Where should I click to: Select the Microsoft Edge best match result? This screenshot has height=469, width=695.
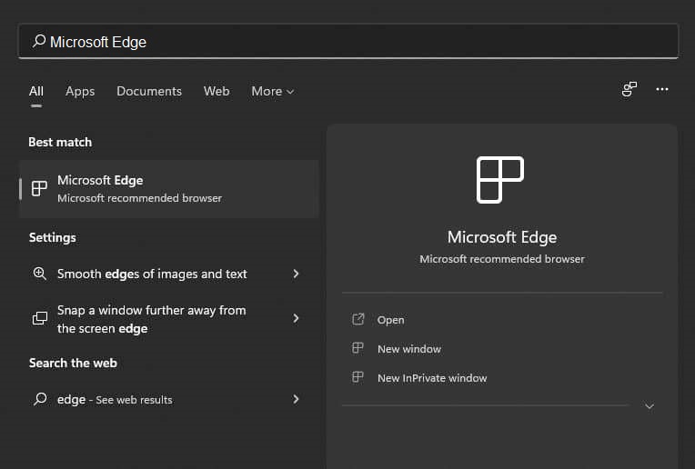pyautogui.click(x=169, y=189)
